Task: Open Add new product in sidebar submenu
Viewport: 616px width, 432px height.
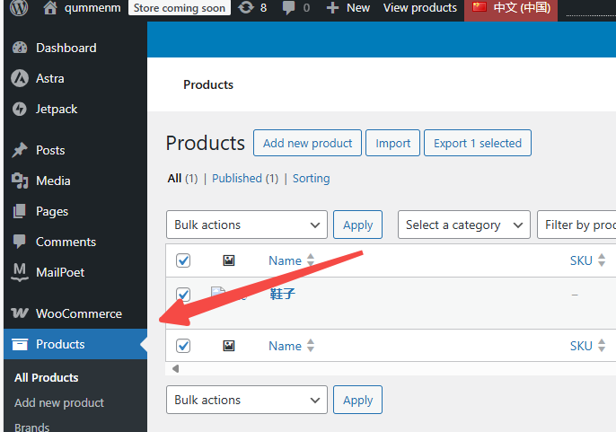Action: [x=59, y=402]
